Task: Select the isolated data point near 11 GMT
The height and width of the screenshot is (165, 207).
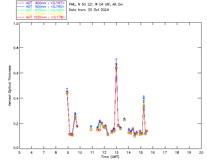Action: [x=91, y=126]
